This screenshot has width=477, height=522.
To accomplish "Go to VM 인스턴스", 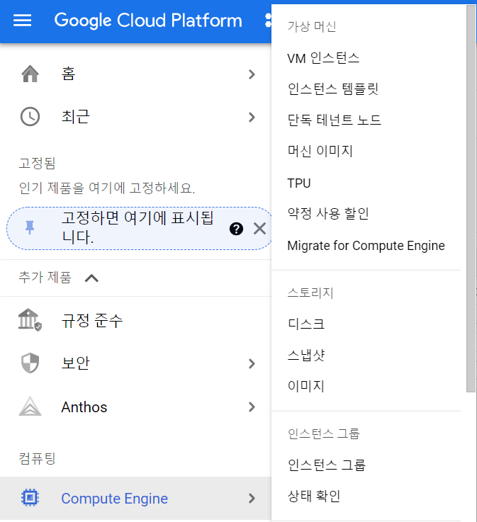I will coord(323,58).
